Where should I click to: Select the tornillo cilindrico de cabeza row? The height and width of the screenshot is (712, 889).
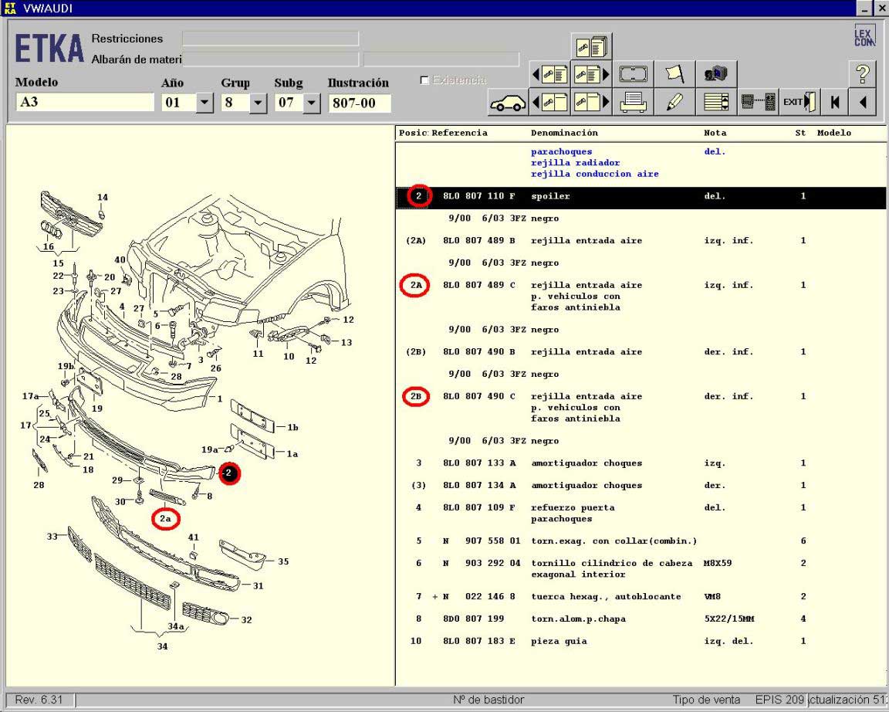(641, 569)
